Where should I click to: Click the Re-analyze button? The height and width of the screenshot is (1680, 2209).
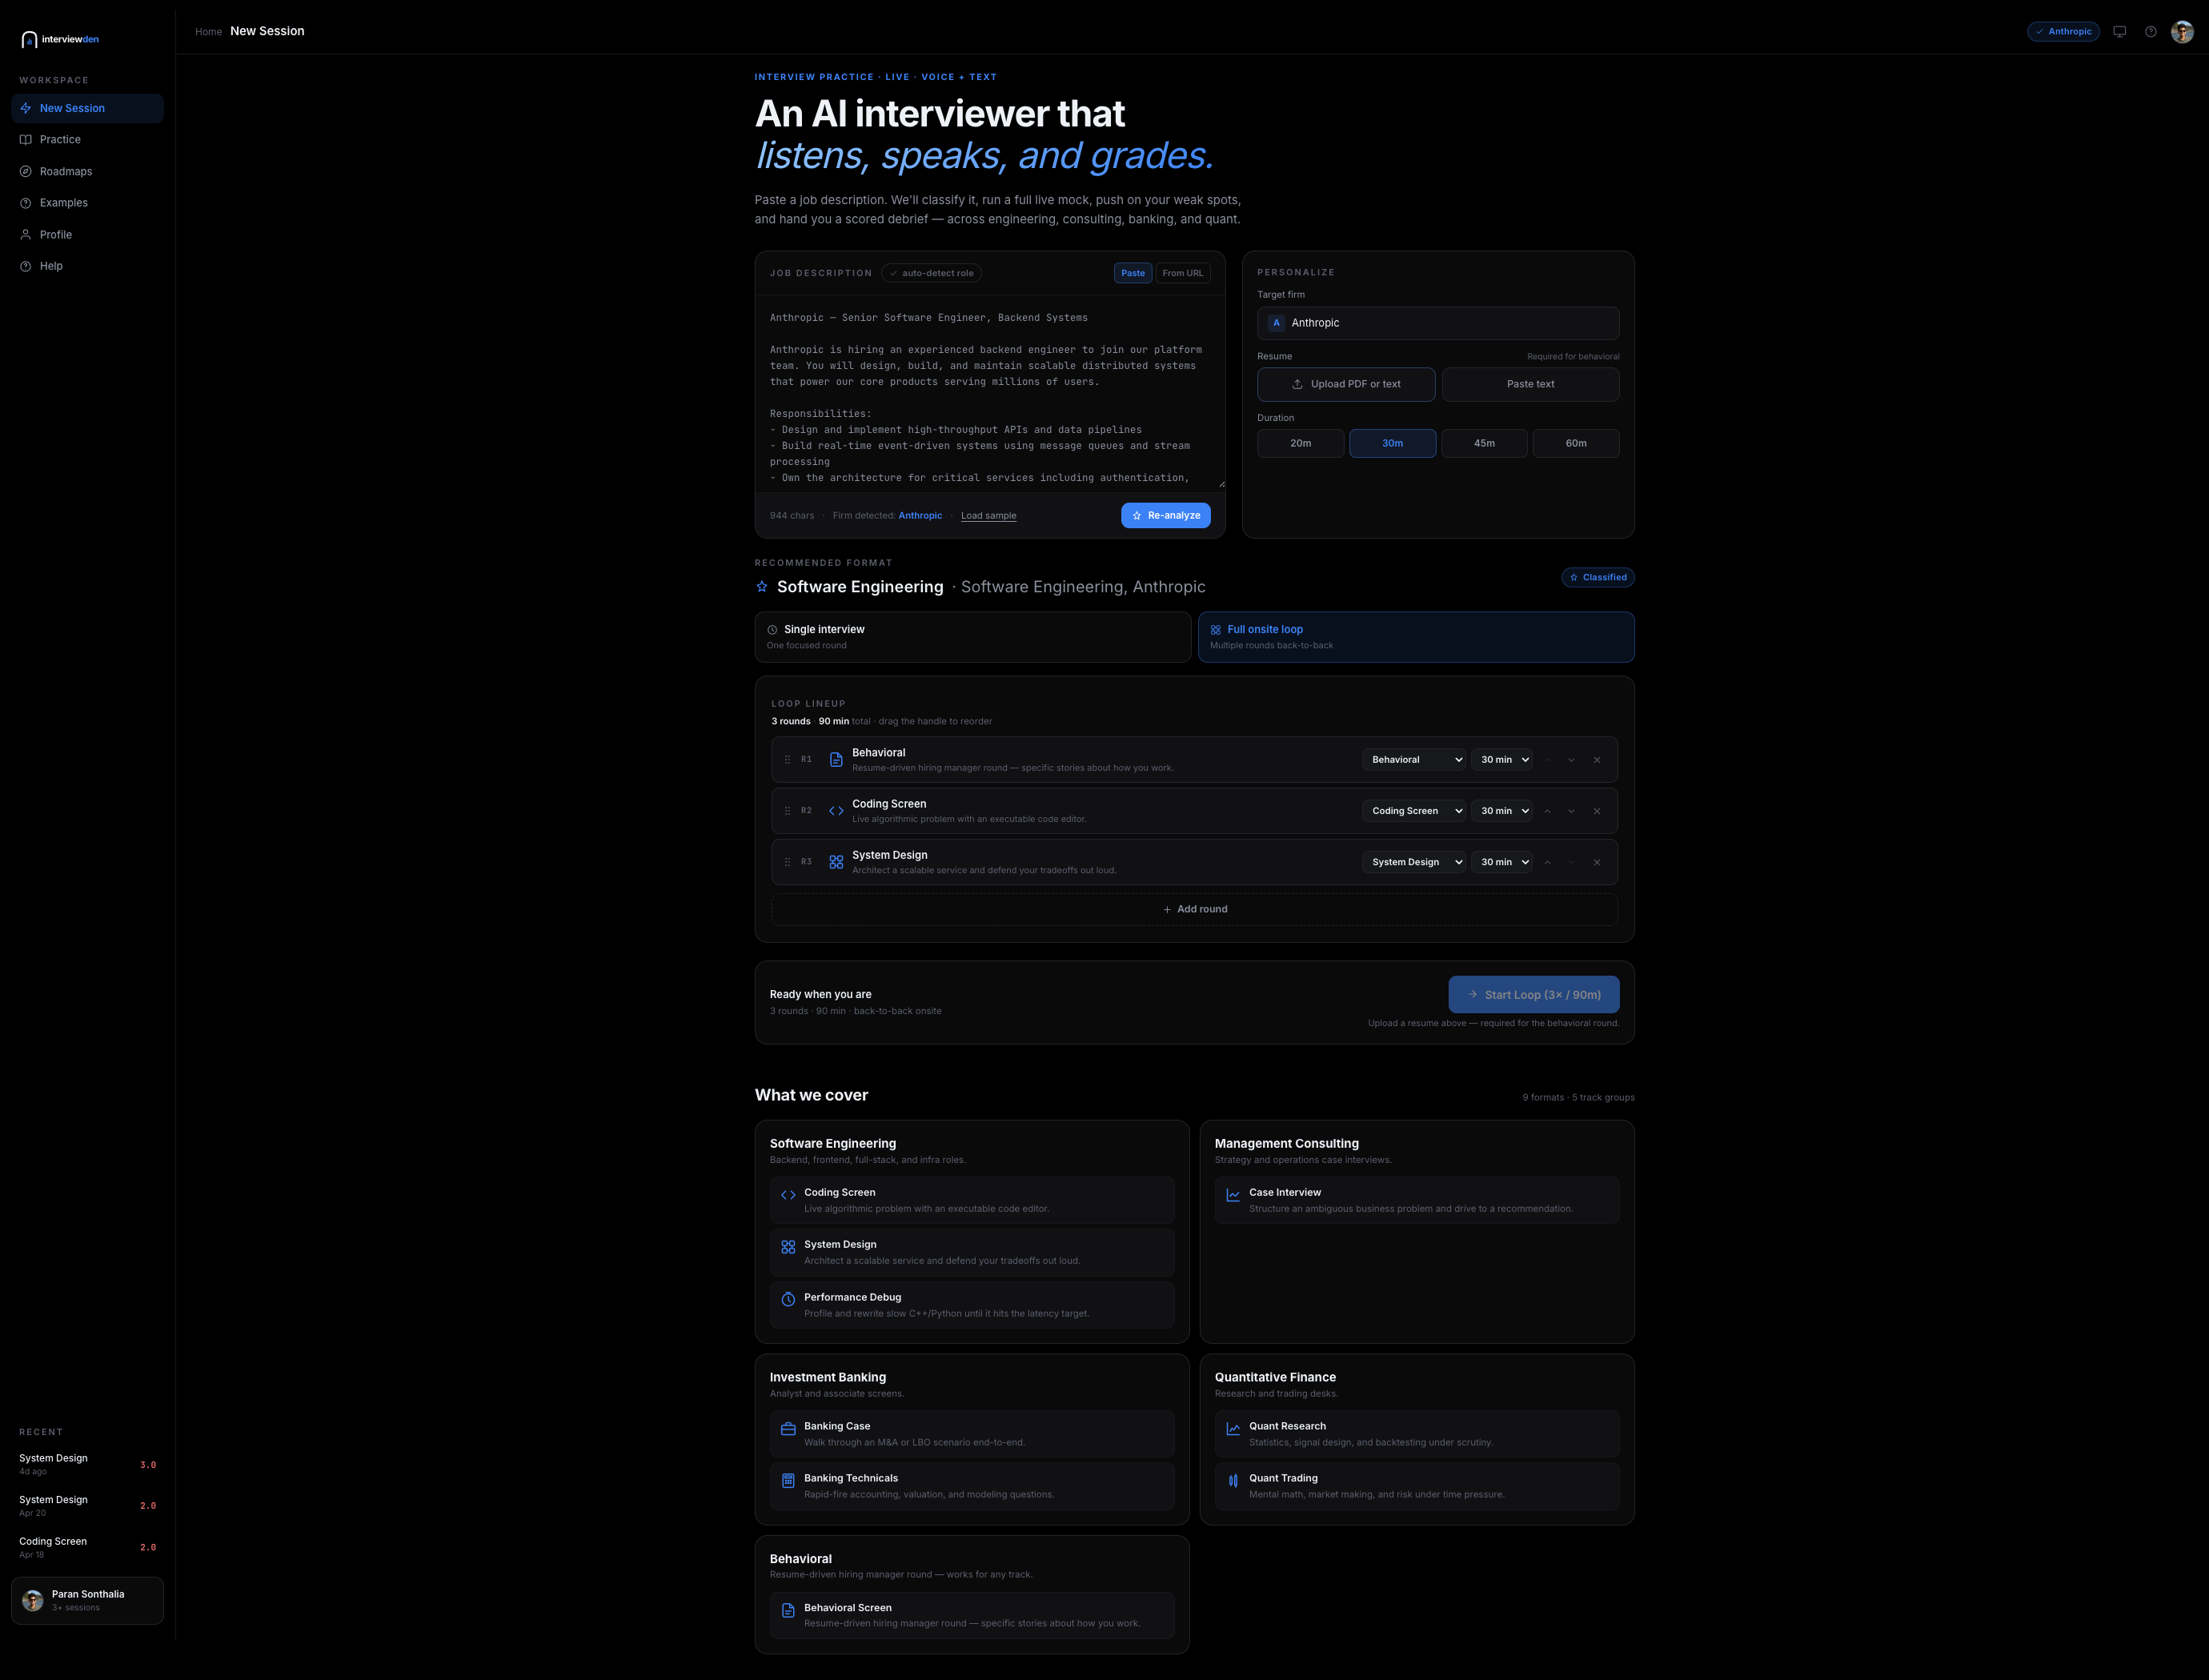[1165, 515]
